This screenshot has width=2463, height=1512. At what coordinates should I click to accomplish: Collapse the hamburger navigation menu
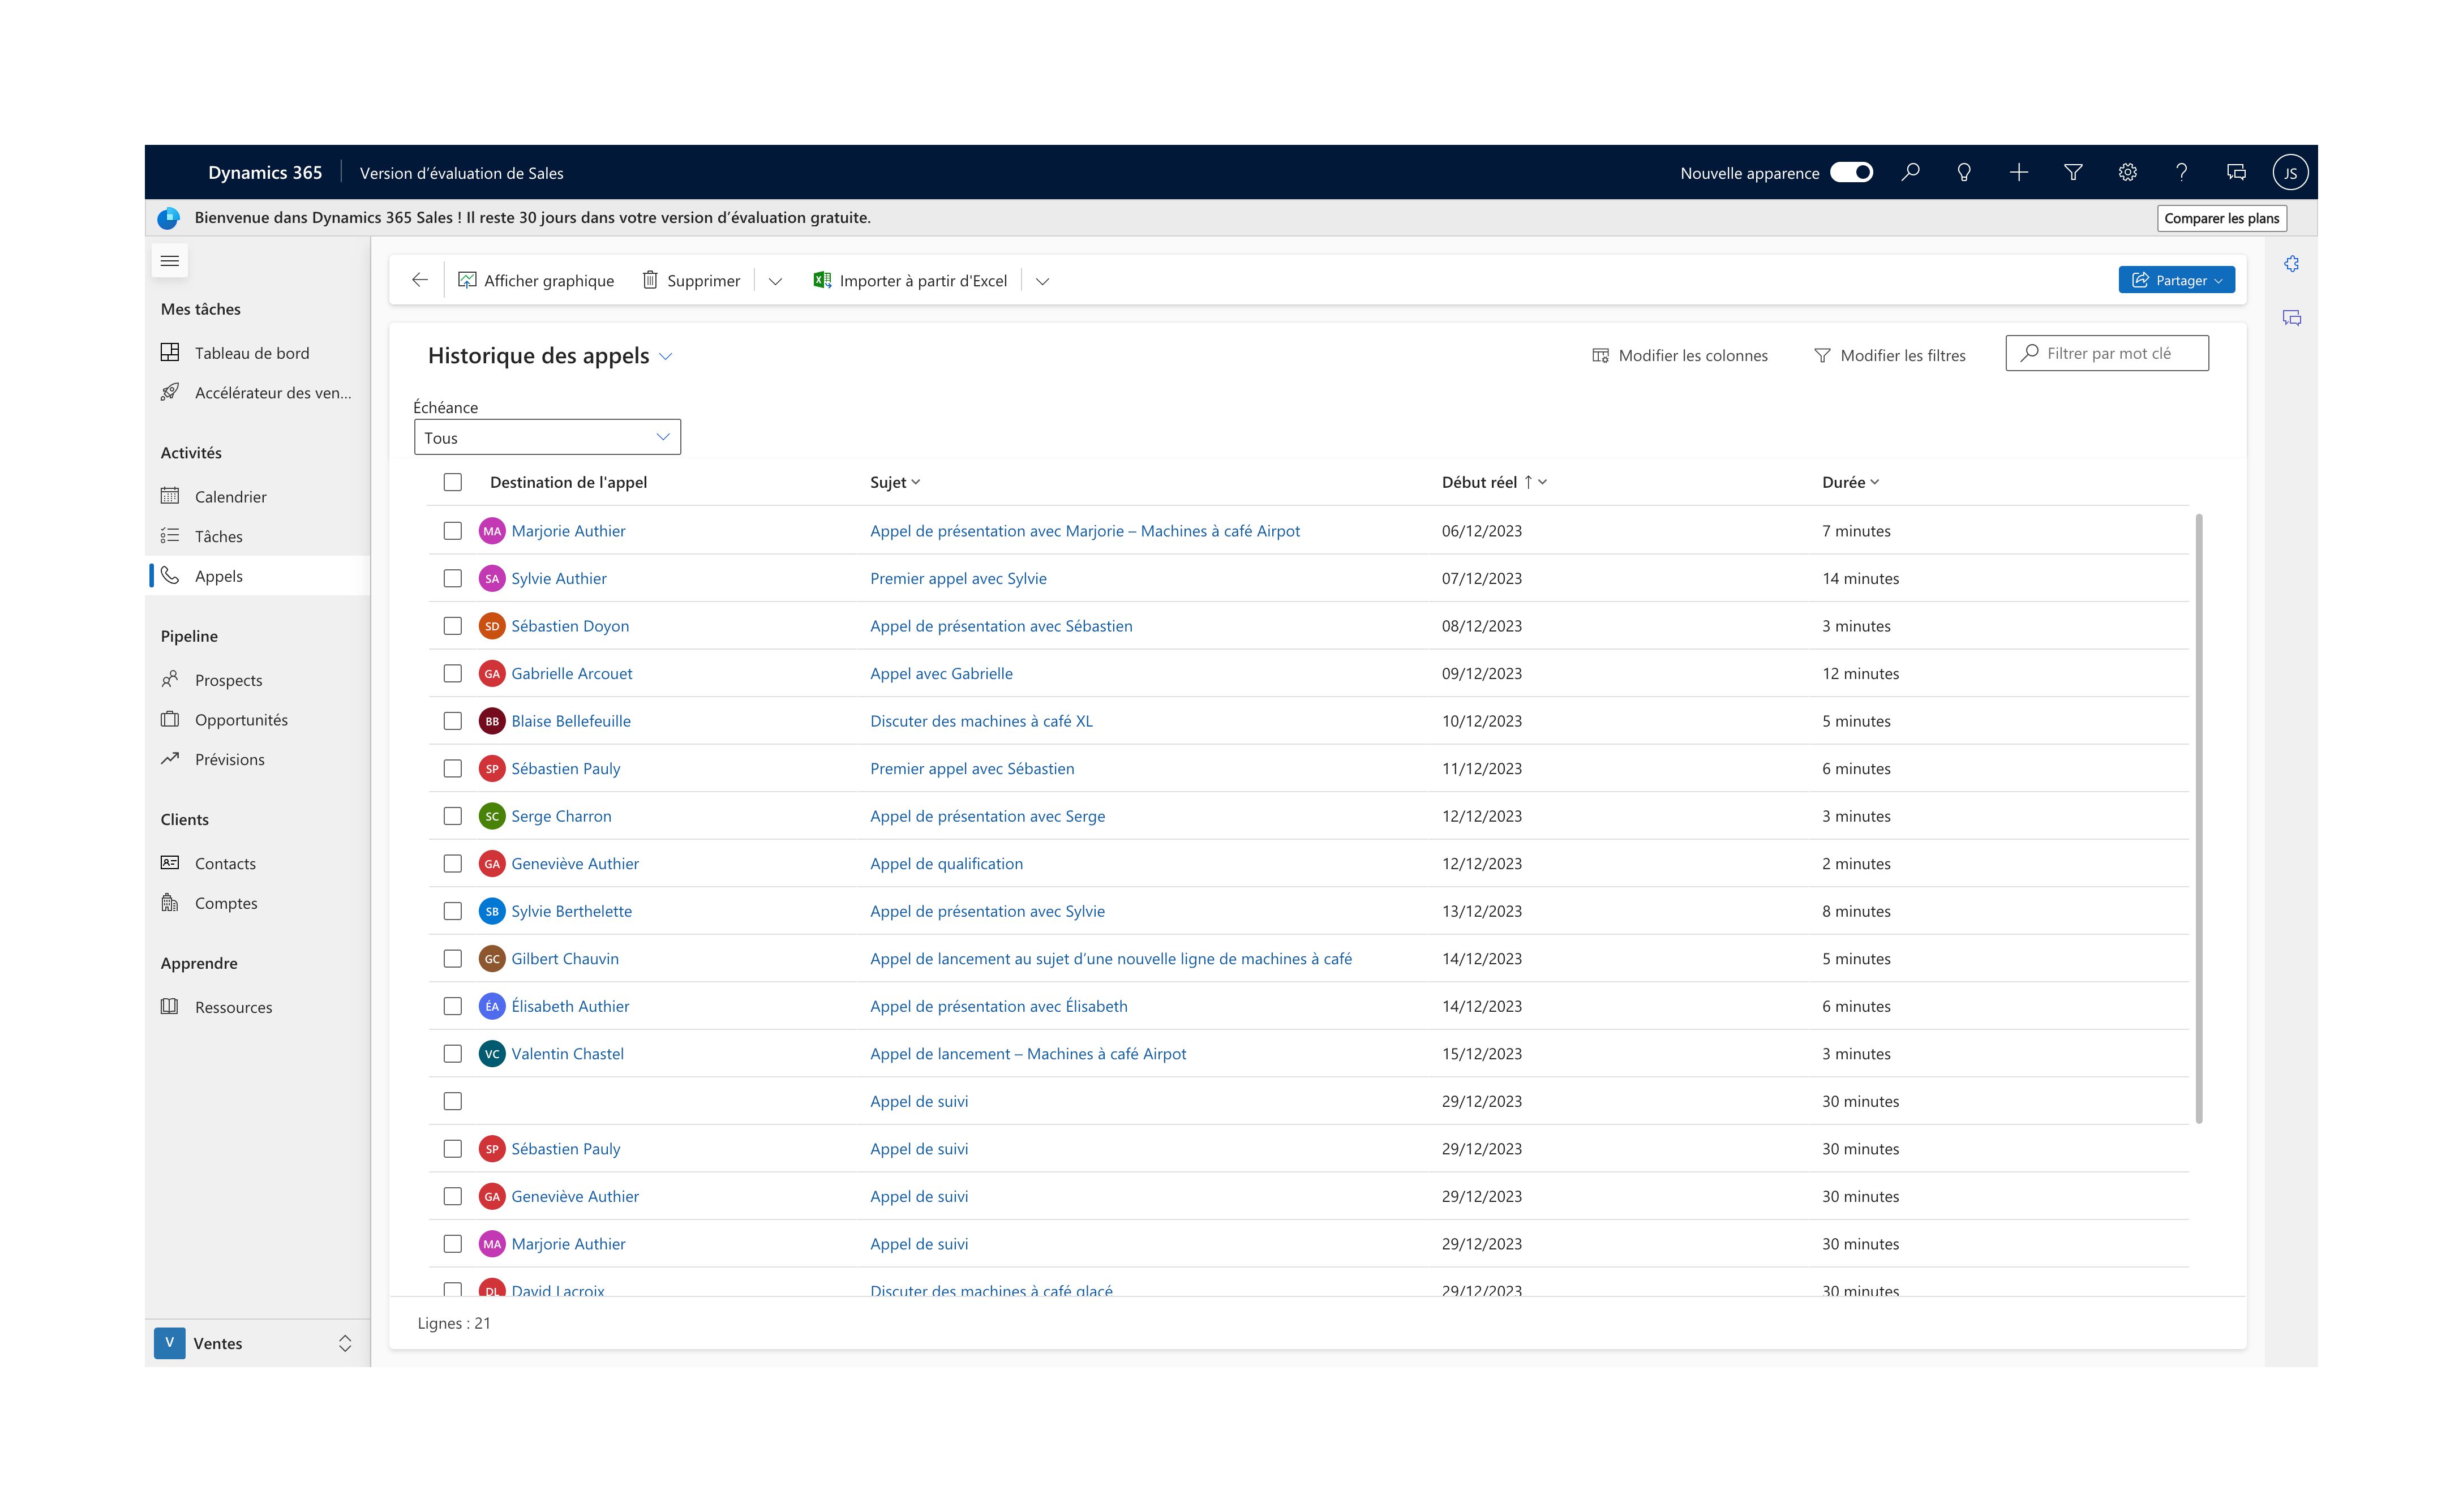[170, 261]
